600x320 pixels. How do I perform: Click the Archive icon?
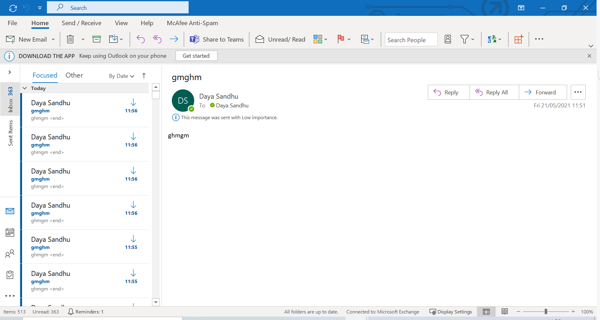pos(97,39)
